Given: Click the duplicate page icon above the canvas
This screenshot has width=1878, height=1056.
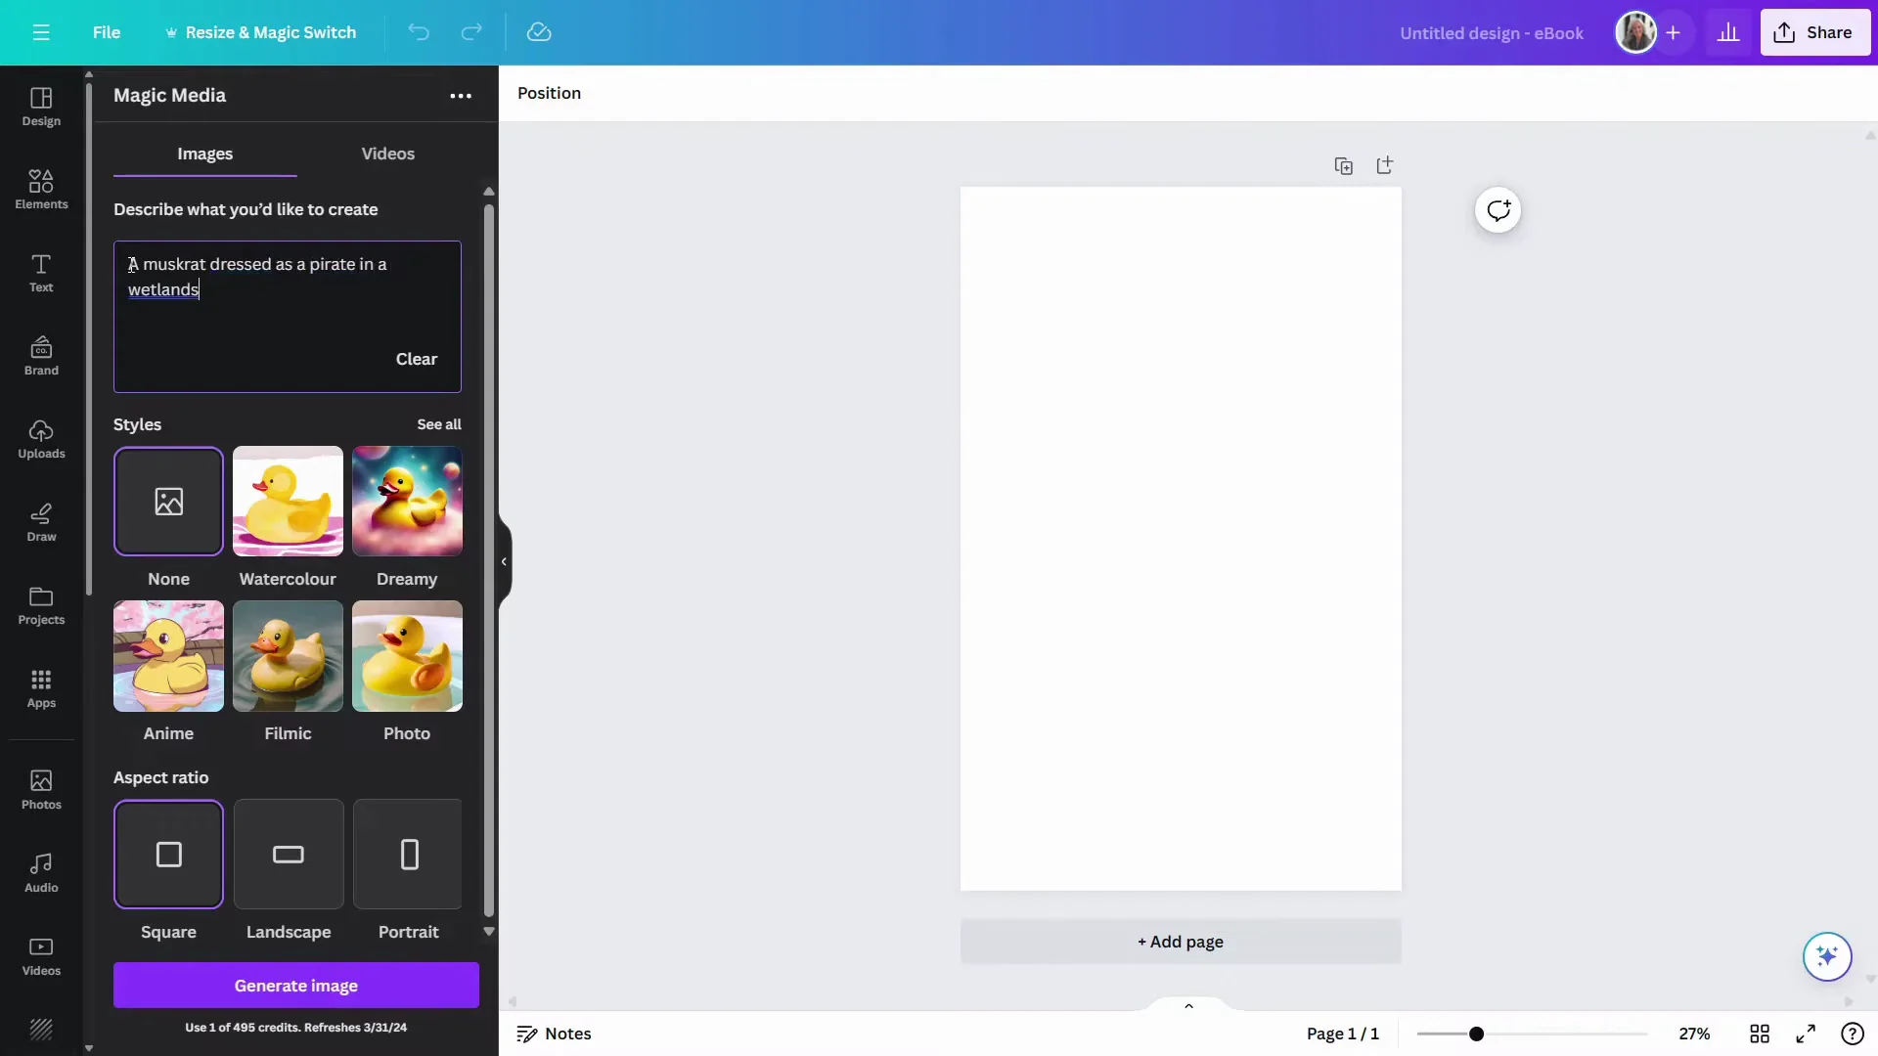Looking at the screenshot, I should point(1344,165).
